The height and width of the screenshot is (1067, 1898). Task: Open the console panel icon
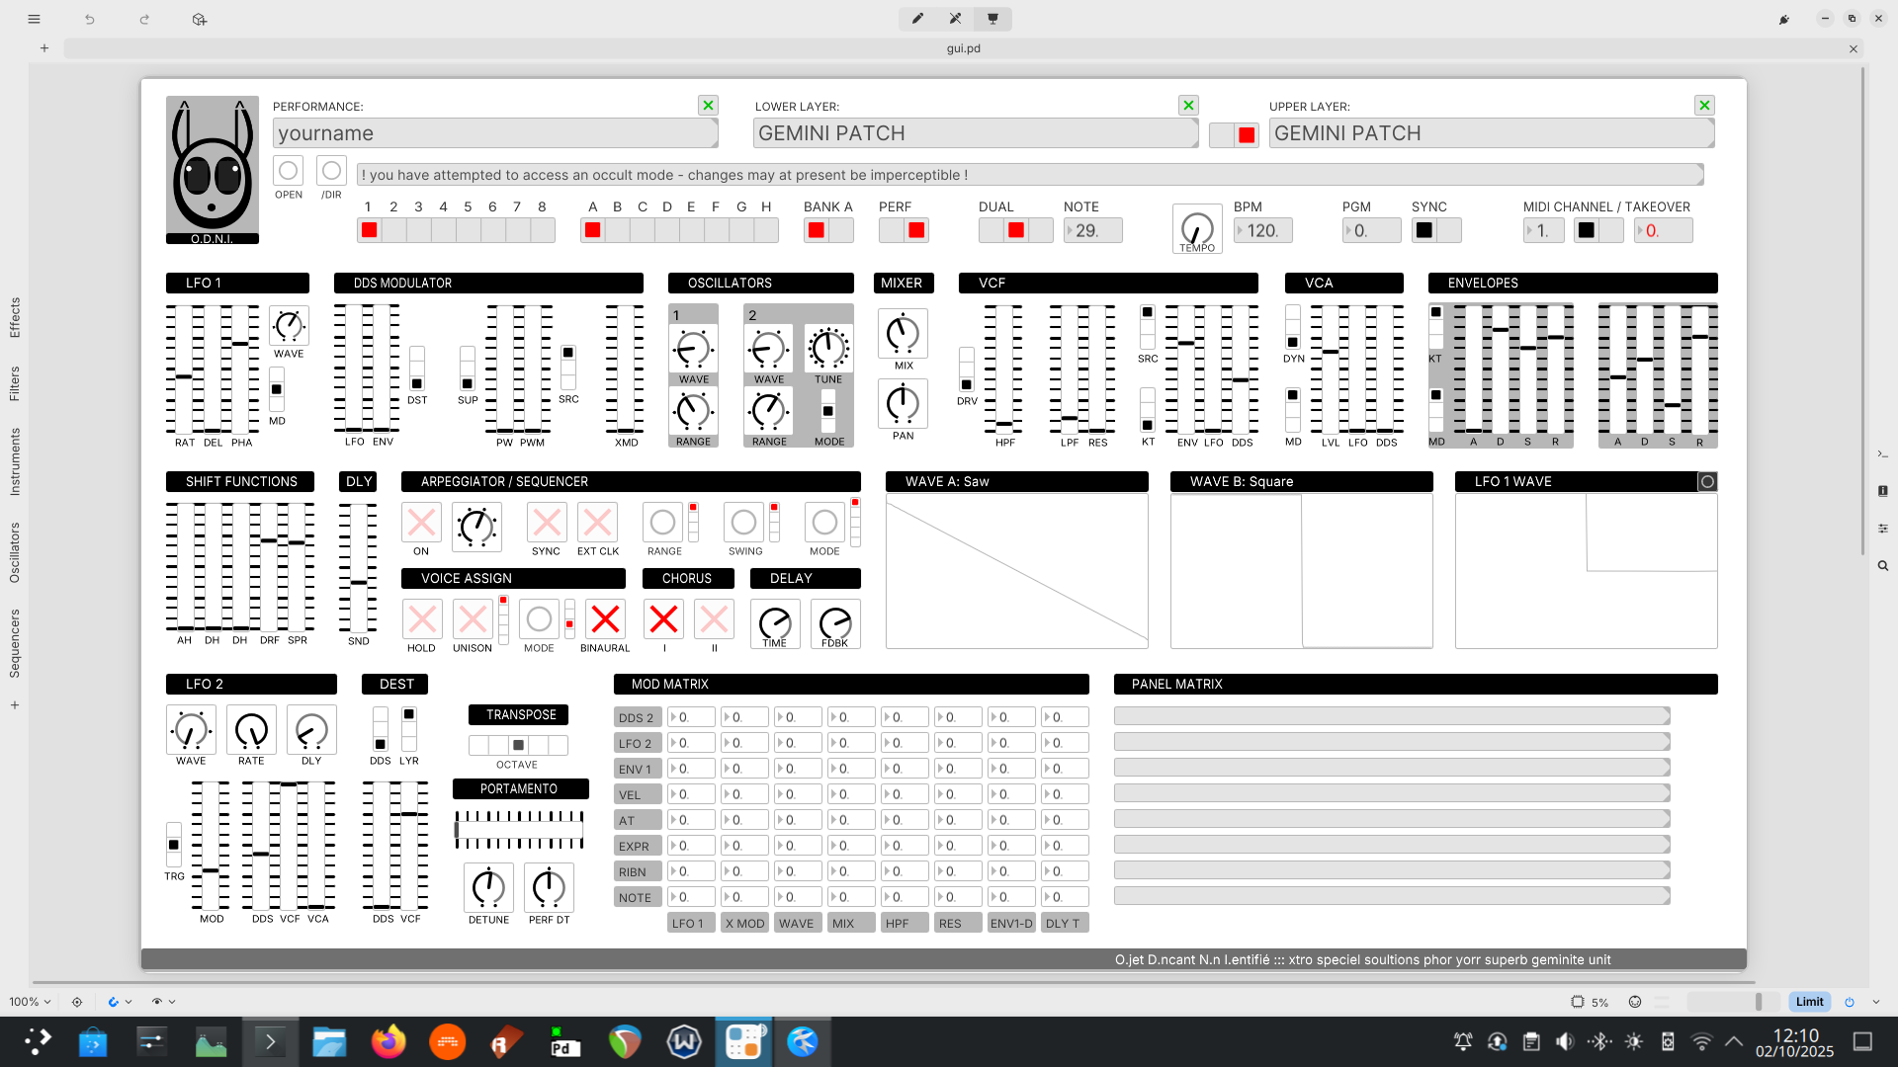point(1883,454)
